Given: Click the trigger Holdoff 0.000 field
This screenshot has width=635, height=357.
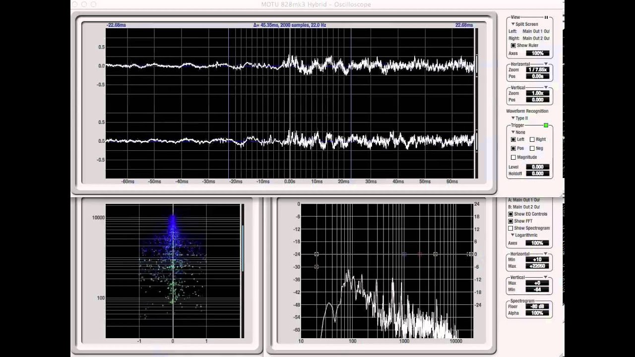Looking at the screenshot, I should 538,174.
